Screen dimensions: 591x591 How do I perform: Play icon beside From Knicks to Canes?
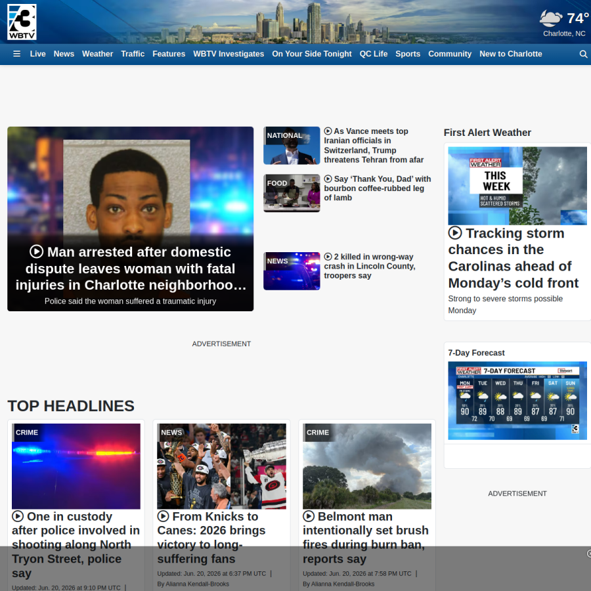click(163, 516)
